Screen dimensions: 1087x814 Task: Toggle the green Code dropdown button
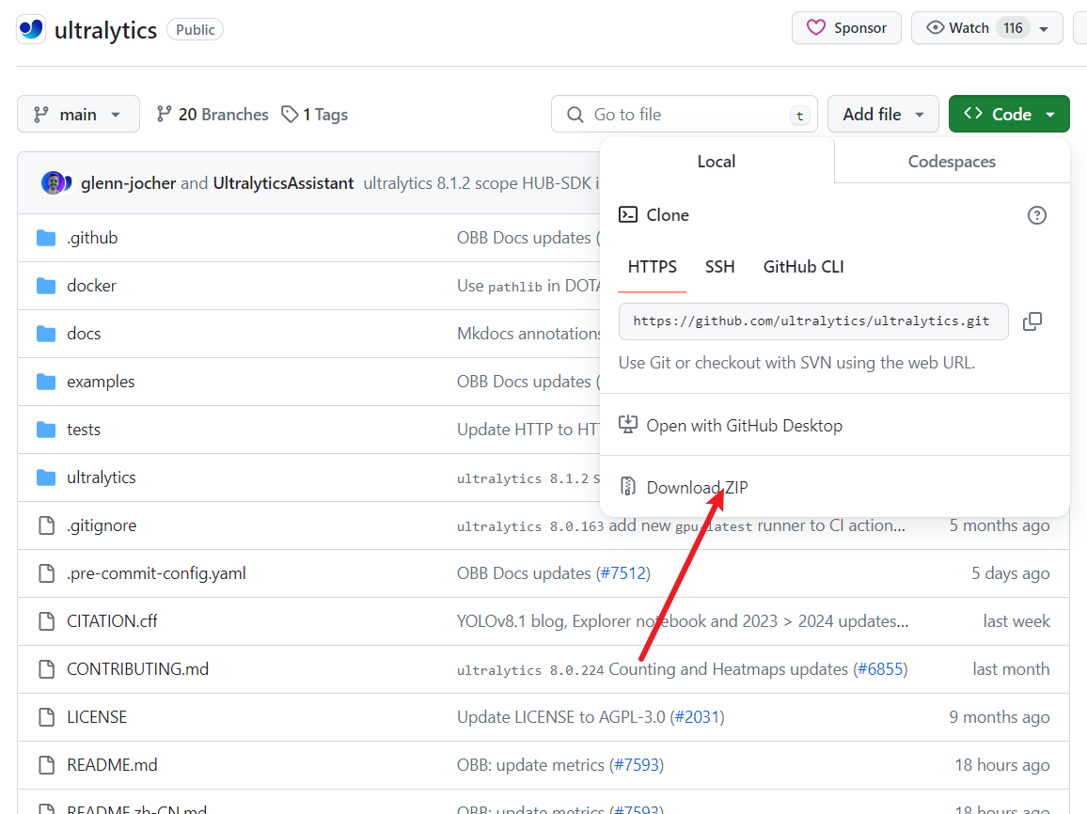(1009, 115)
